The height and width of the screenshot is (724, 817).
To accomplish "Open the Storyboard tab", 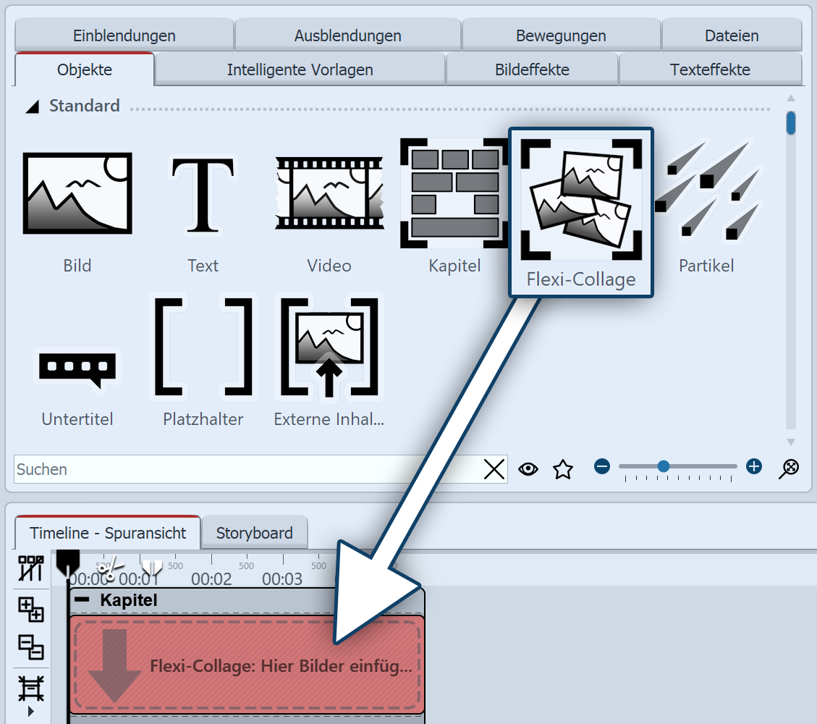I will pyautogui.click(x=255, y=532).
